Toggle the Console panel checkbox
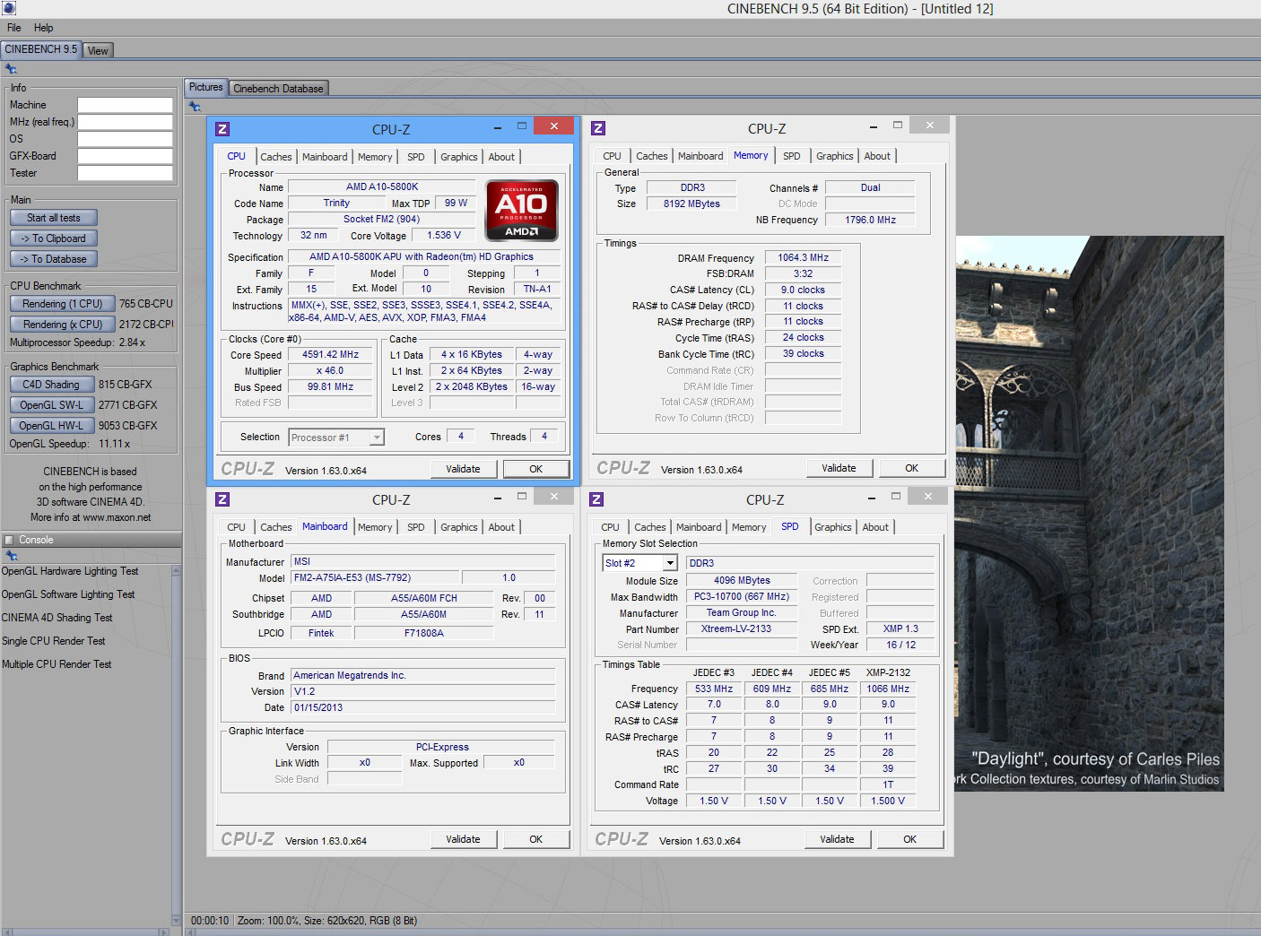This screenshot has height=936, width=1261. 9,540
